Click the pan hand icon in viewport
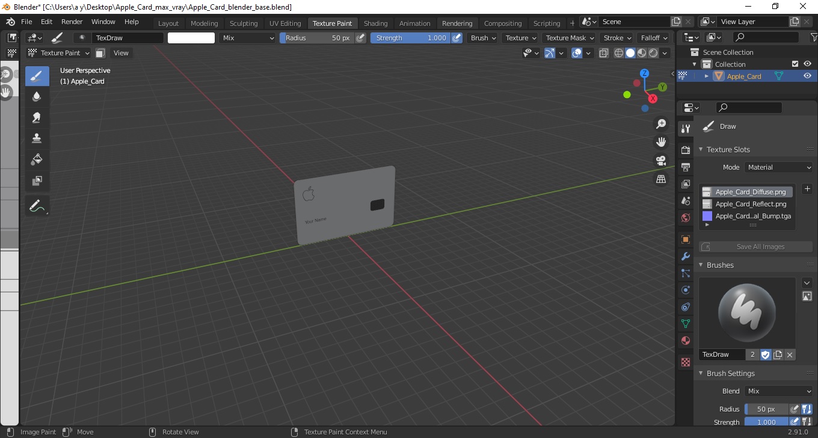818x438 pixels. pos(661,142)
